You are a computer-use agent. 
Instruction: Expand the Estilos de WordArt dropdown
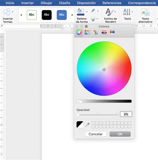[x=115, y=12]
